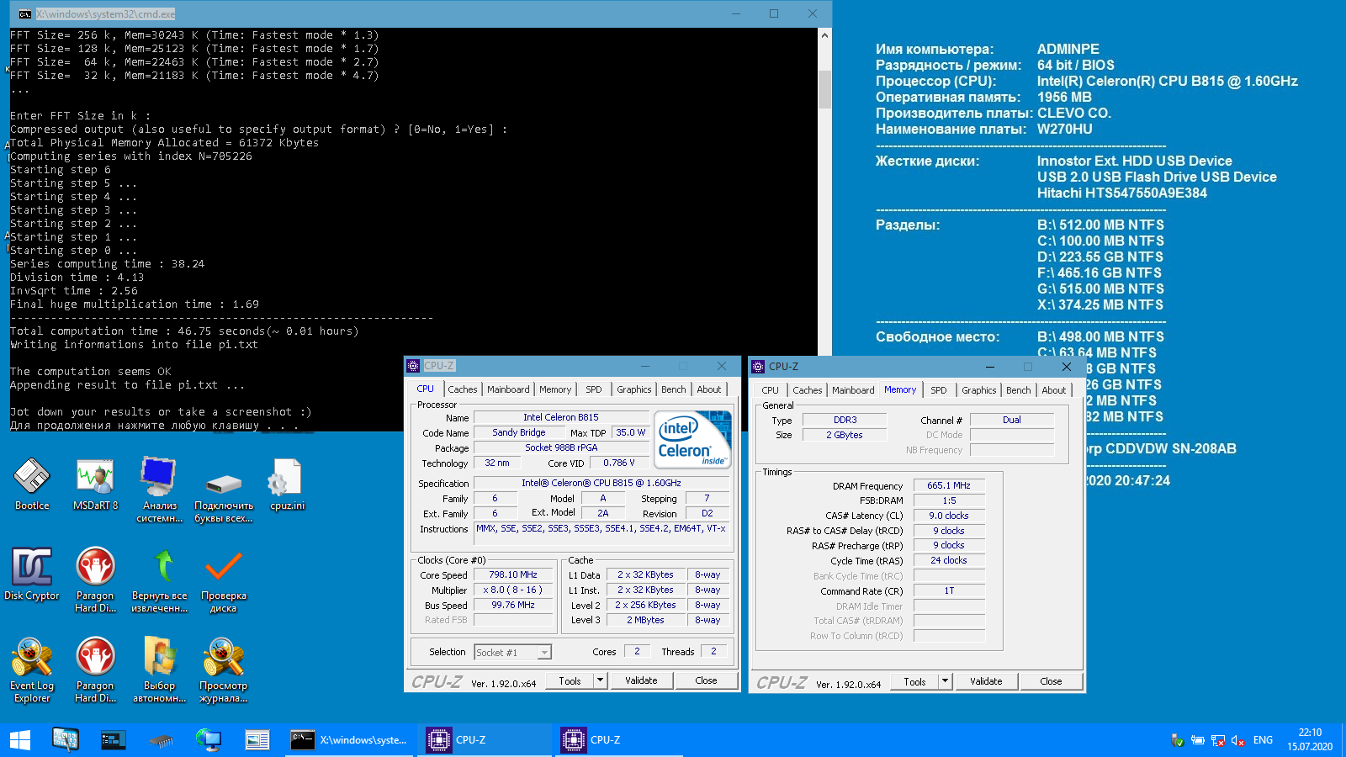Open the Подключить буквы всех... desktop icon
The width and height of the screenshot is (1346, 757).
[224, 496]
